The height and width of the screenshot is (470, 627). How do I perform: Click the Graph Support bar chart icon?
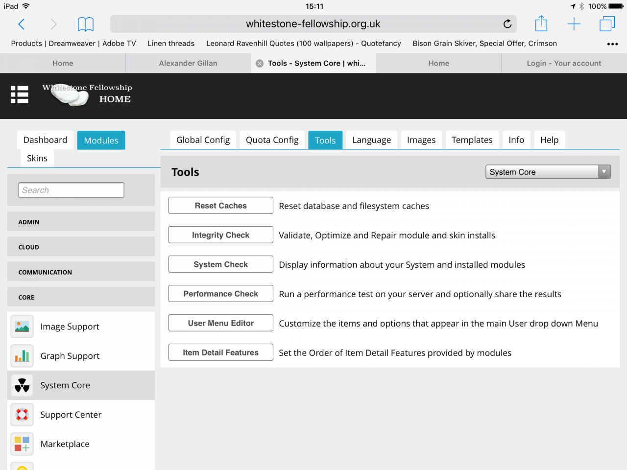coord(22,356)
